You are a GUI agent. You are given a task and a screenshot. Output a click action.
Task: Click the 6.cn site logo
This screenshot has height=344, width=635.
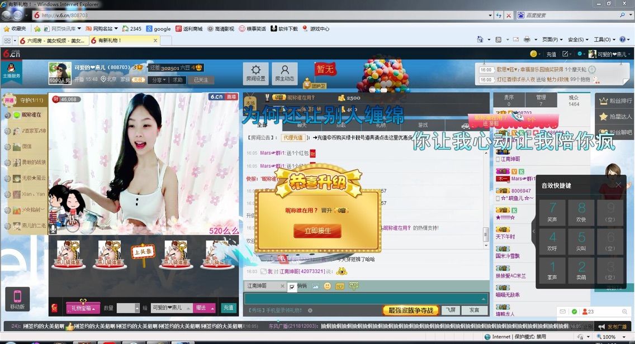tap(11, 54)
